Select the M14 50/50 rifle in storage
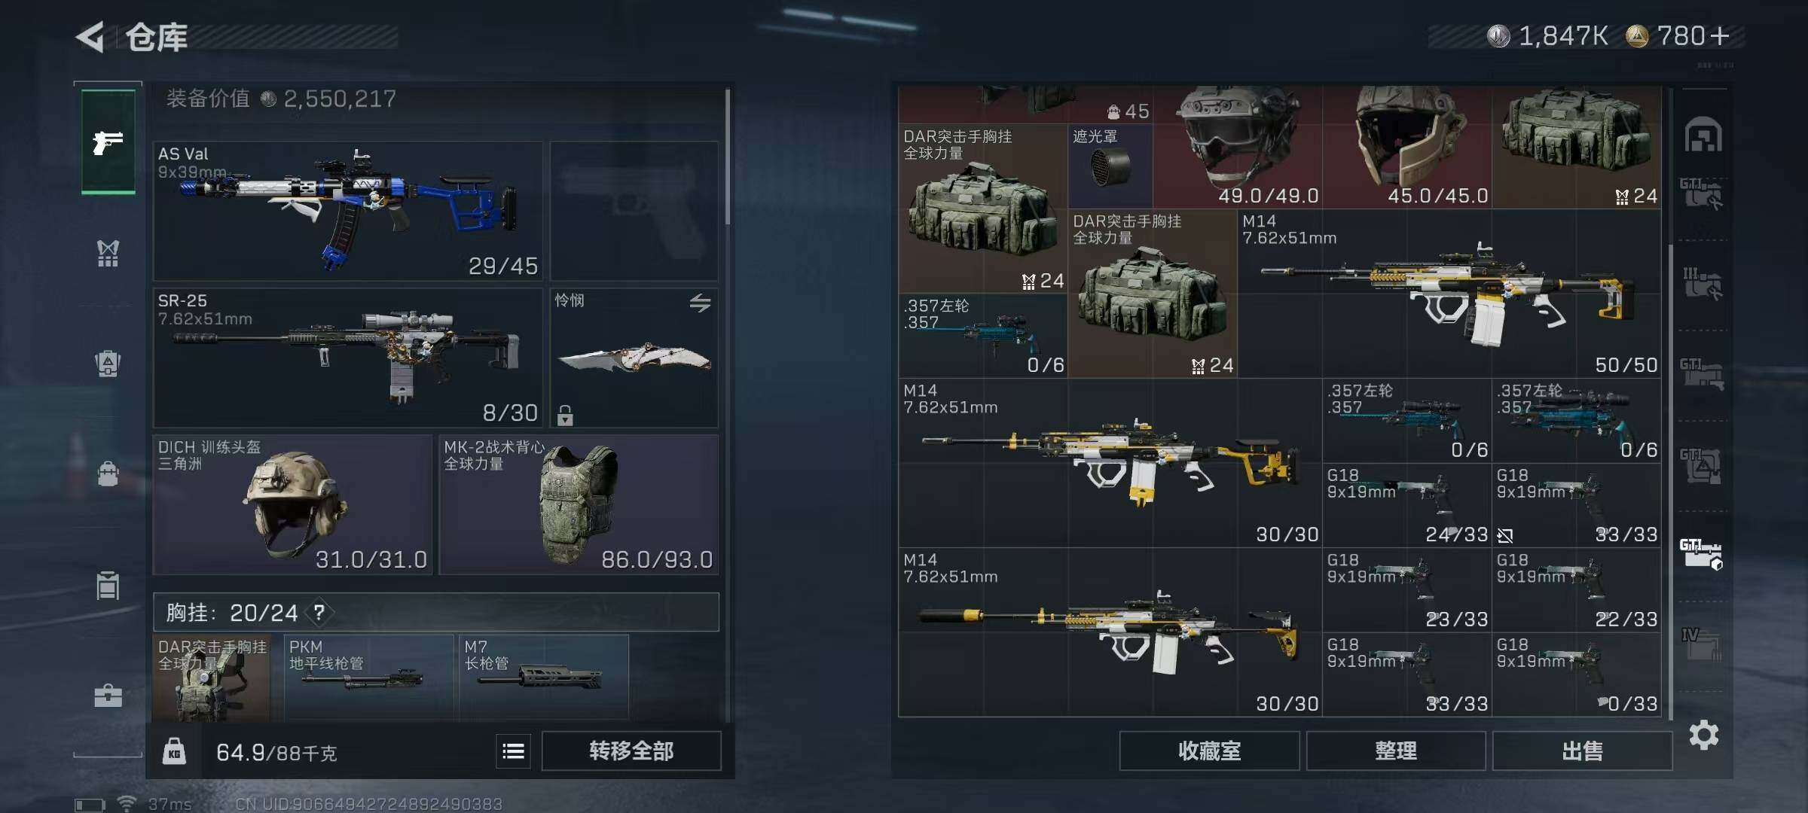Screen dimensions: 1808x813 pos(1449,294)
